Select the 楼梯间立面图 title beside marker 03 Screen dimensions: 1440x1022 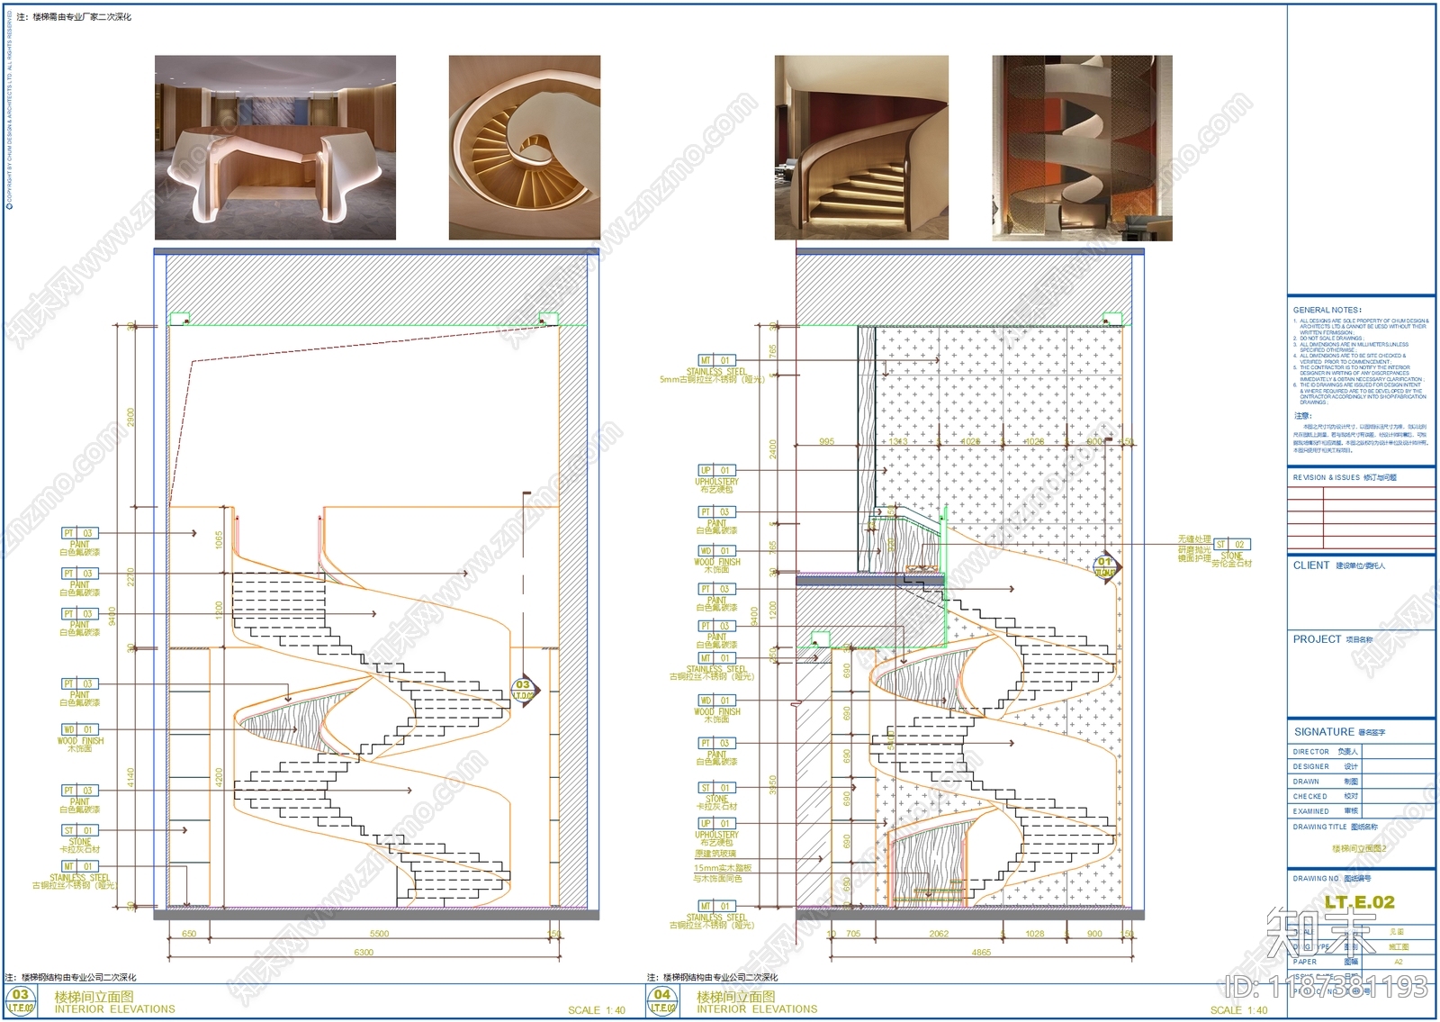click(94, 997)
